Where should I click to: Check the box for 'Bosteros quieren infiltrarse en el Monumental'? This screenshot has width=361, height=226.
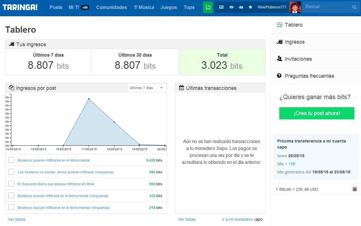click(x=11, y=160)
